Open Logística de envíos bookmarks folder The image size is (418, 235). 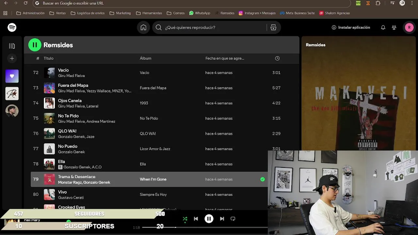click(88, 13)
